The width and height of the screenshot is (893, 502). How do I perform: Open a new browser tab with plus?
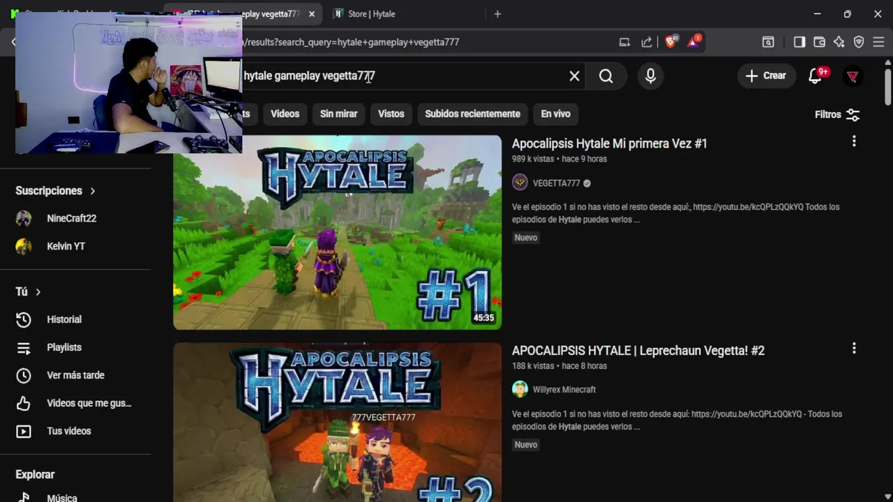[x=497, y=14]
